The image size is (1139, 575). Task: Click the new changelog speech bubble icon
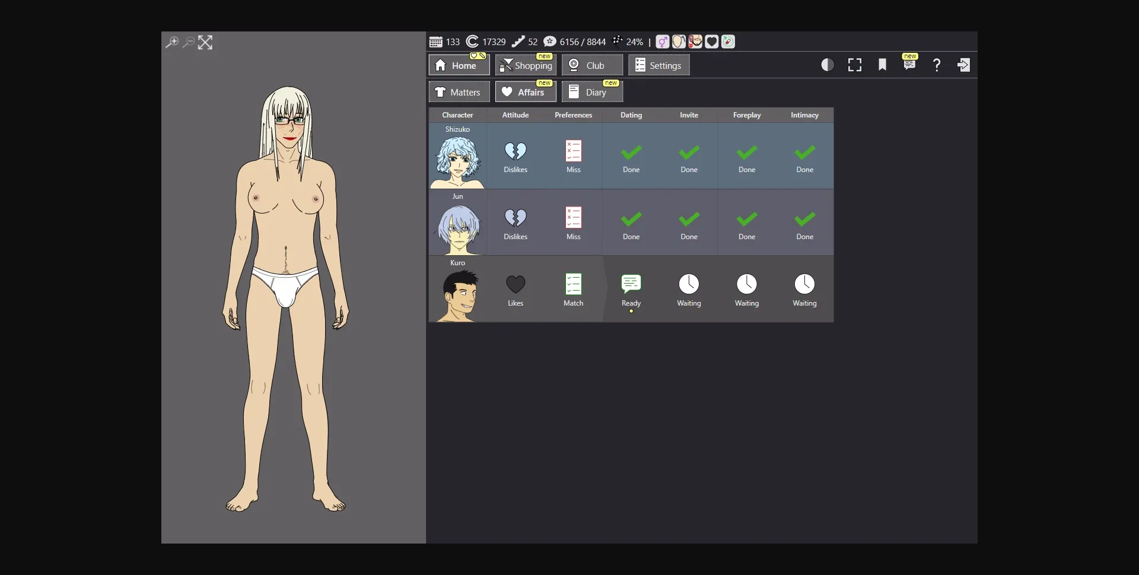tap(910, 65)
